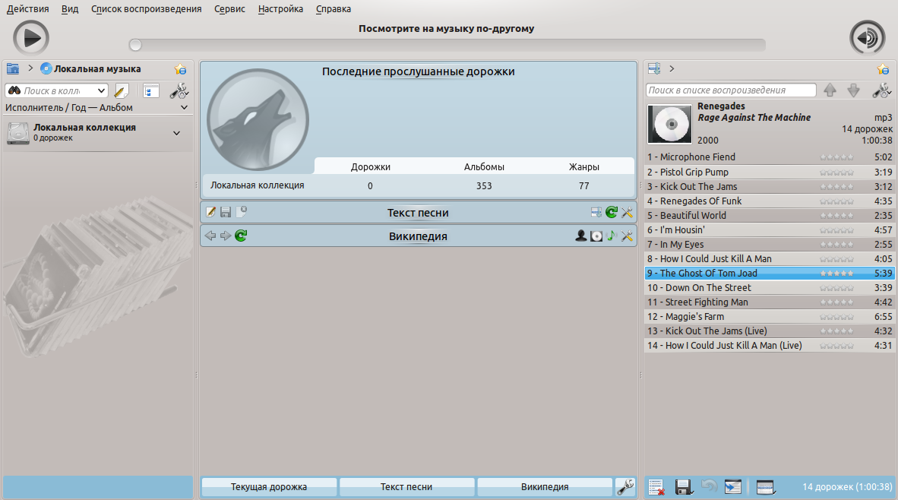Open the Вид menu
The width and height of the screenshot is (898, 500).
click(70, 9)
